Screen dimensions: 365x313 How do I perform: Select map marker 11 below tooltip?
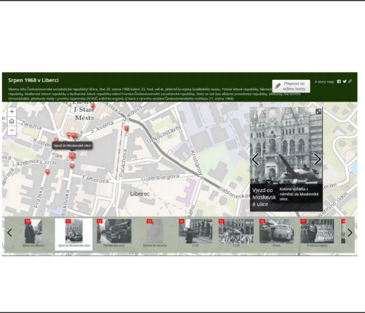72,156
